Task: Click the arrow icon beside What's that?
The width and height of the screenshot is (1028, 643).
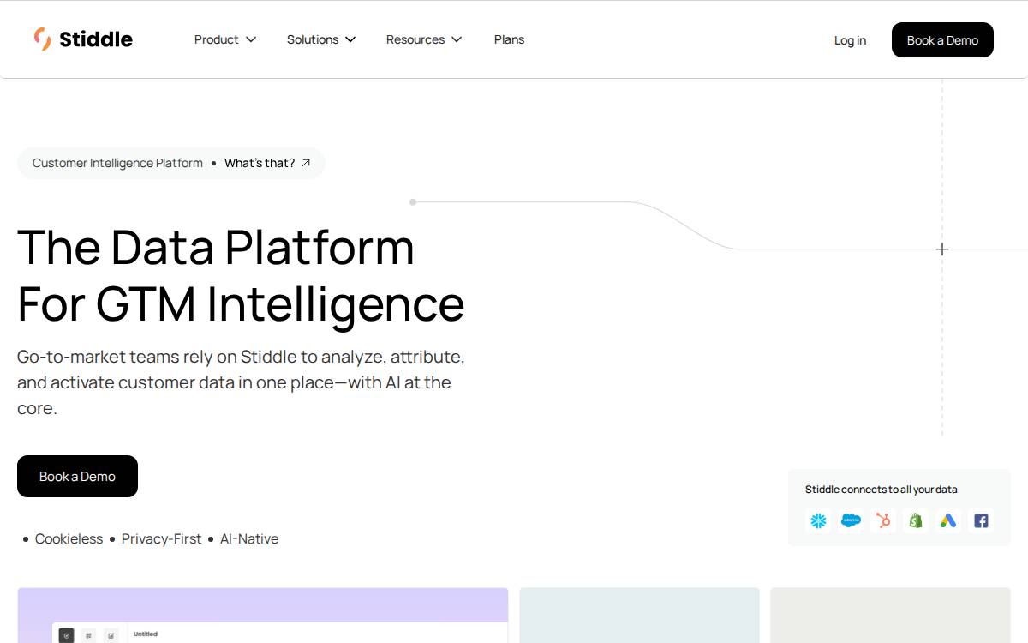Action: point(306,163)
